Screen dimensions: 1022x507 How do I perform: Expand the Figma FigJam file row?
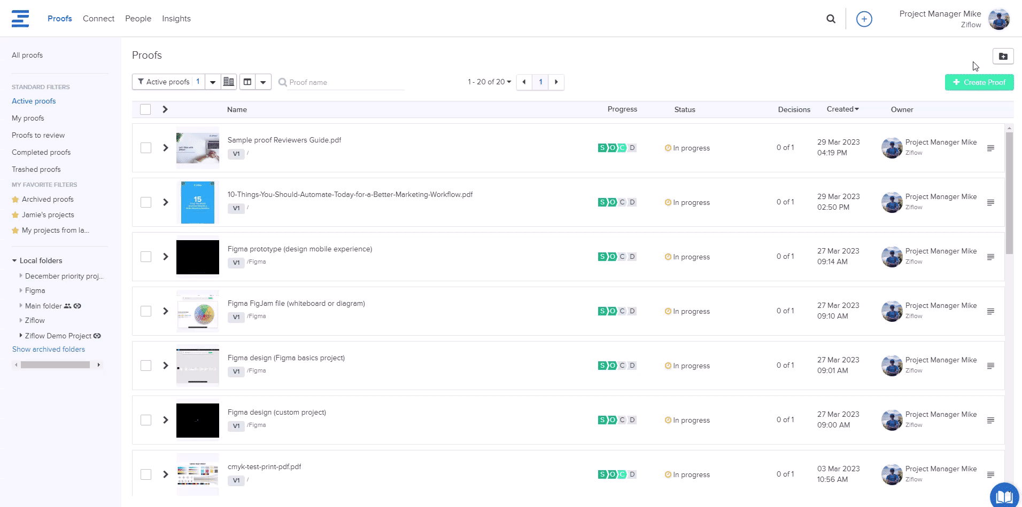pyautogui.click(x=166, y=311)
